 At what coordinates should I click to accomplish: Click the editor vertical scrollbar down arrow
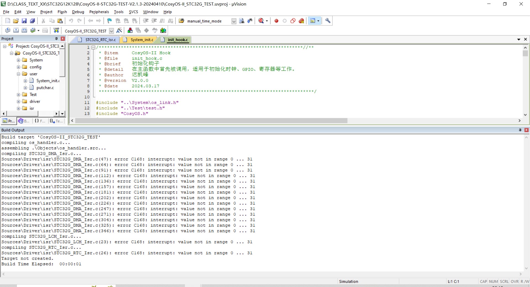(525, 115)
